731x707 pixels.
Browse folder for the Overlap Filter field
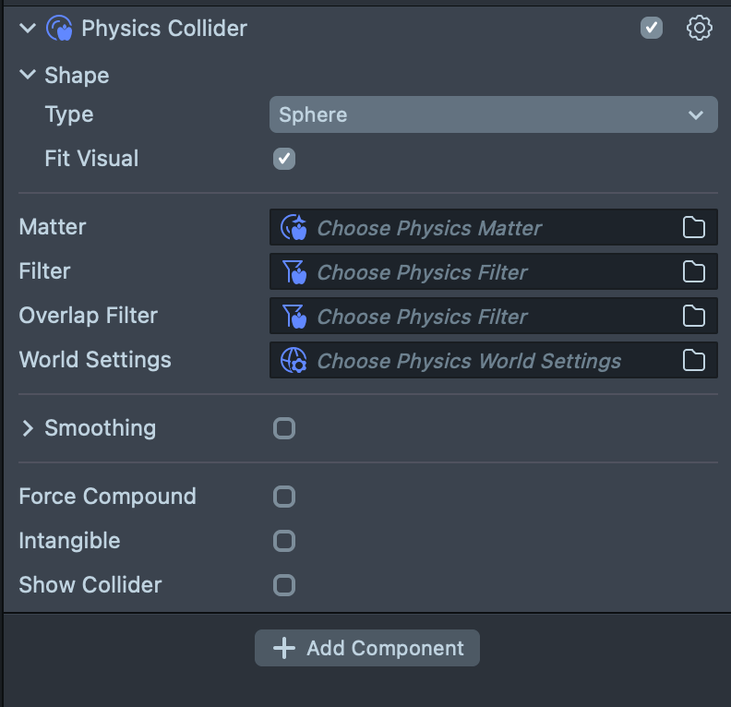pyautogui.click(x=694, y=317)
